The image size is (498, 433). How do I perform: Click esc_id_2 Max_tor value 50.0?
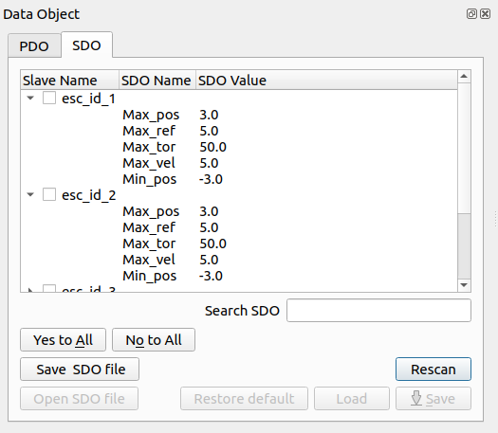tap(212, 244)
